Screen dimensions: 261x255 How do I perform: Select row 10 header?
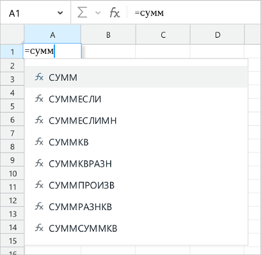coord(12,174)
